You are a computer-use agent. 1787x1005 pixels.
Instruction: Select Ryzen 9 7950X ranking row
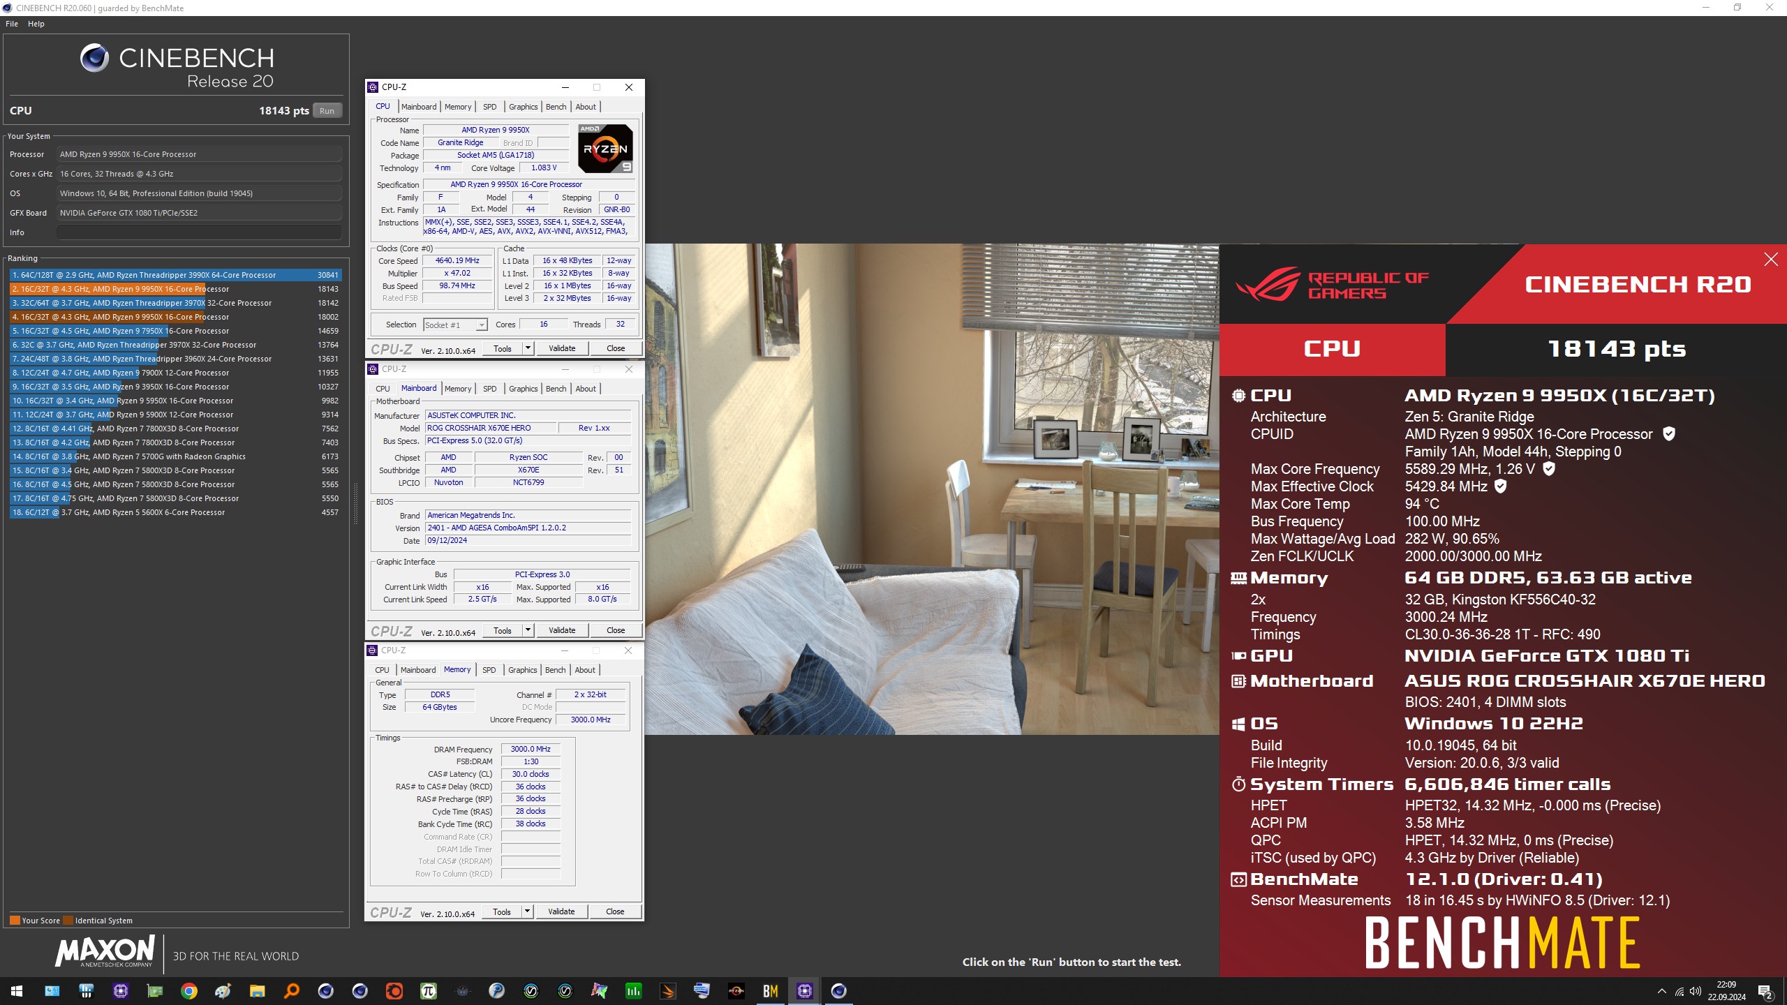175,331
